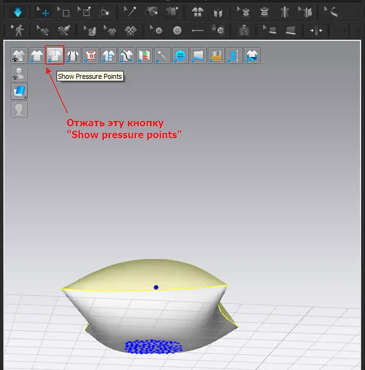The image size is (365, 370).
Task: Toggle the shirt with blue ribbon display
Action: 252,55
